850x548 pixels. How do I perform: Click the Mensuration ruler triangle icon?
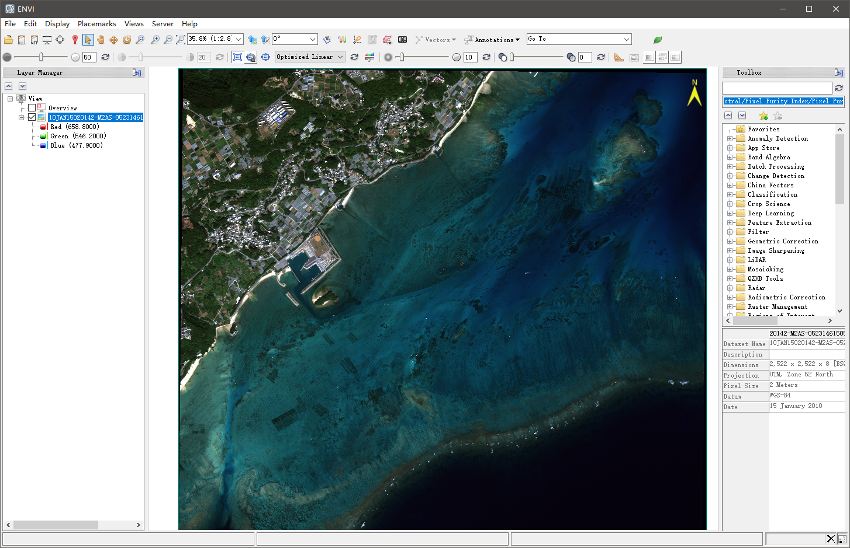tap(619, 57)
